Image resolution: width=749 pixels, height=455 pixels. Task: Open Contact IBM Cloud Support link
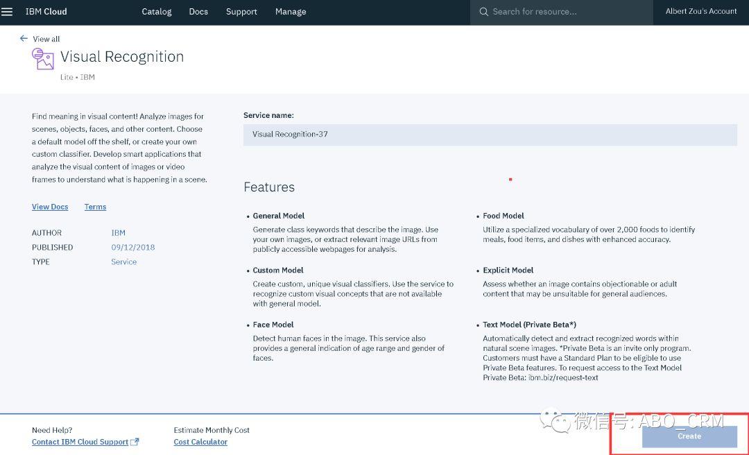80,442
